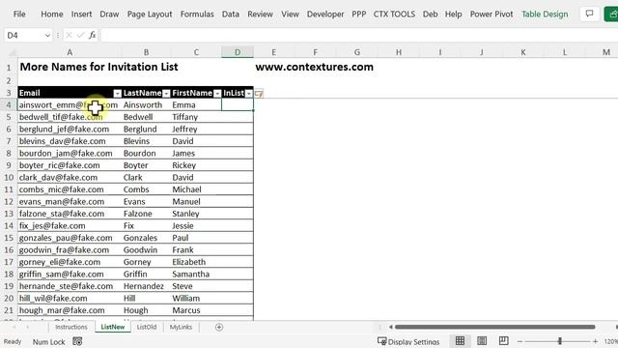Open the Email column filter dropdown
618x348 pixels.
point(117,93)
